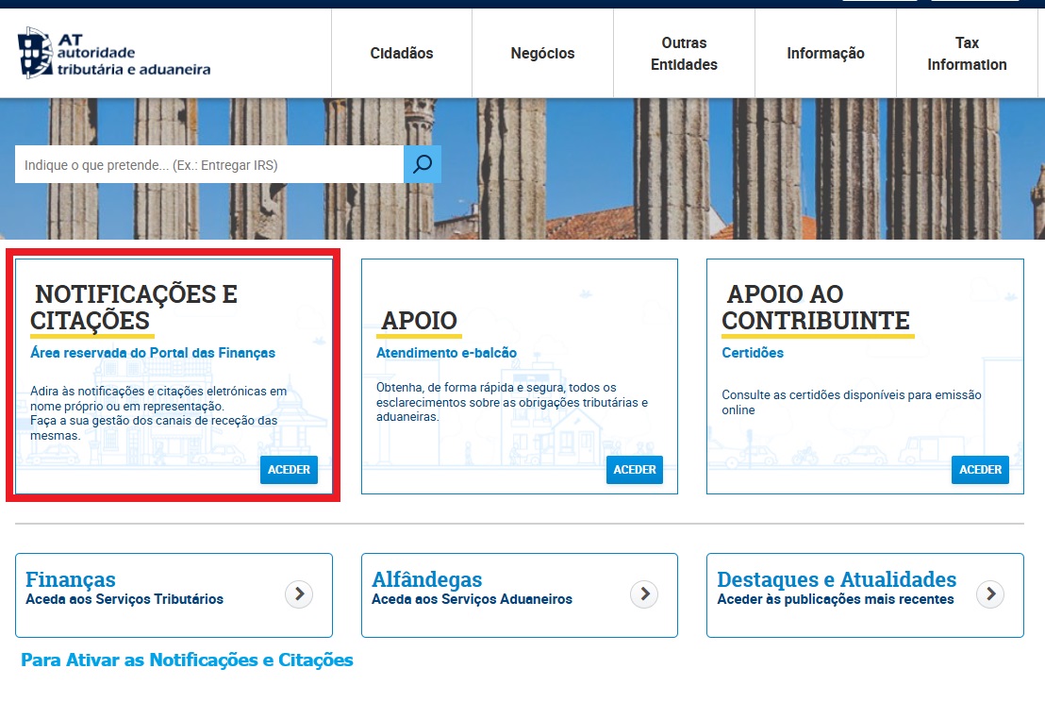
Task: Click 'Aceder às publicações mais recentes' text
Action: pyautogui.click(x=835, y=598)
